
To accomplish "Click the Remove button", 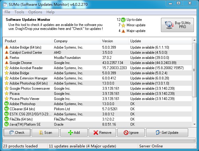I will coord(103,133).
